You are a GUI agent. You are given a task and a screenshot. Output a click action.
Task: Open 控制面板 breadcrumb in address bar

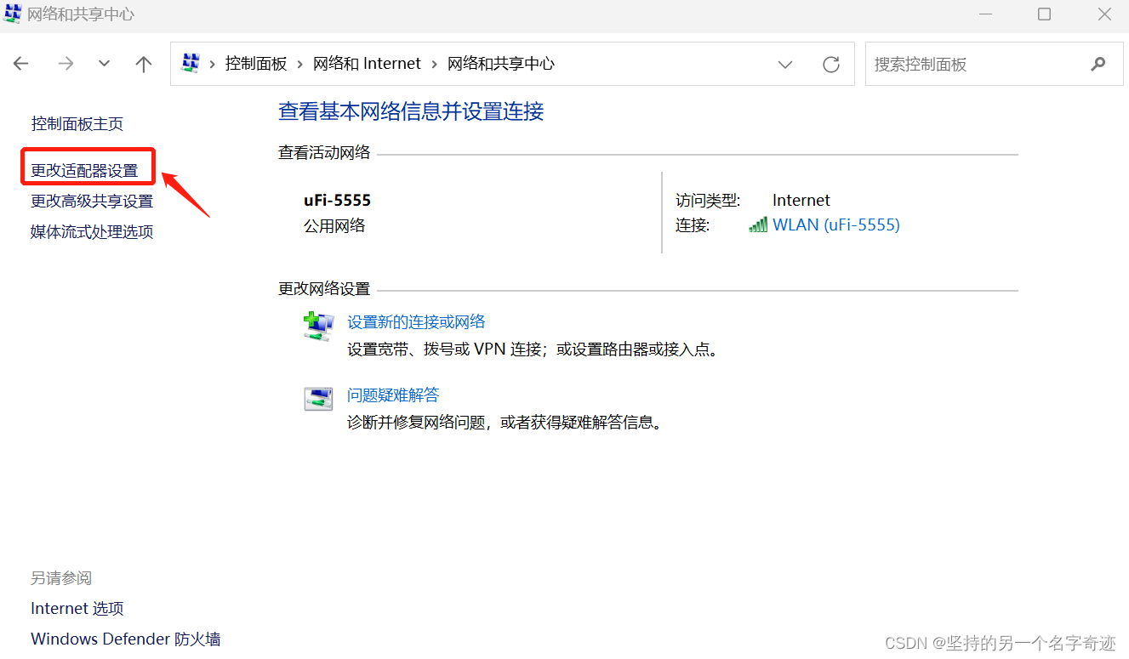click(x=256, y=64)
